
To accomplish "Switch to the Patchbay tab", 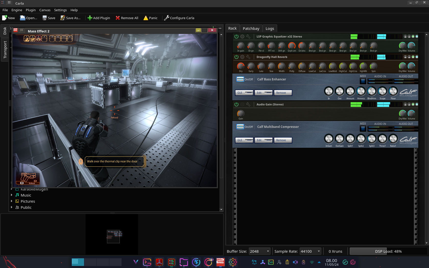I will click(251, 28).
